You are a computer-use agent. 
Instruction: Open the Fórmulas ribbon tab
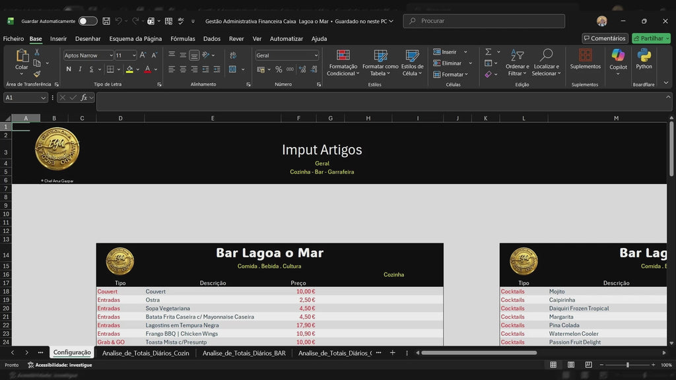coord(183,39)
